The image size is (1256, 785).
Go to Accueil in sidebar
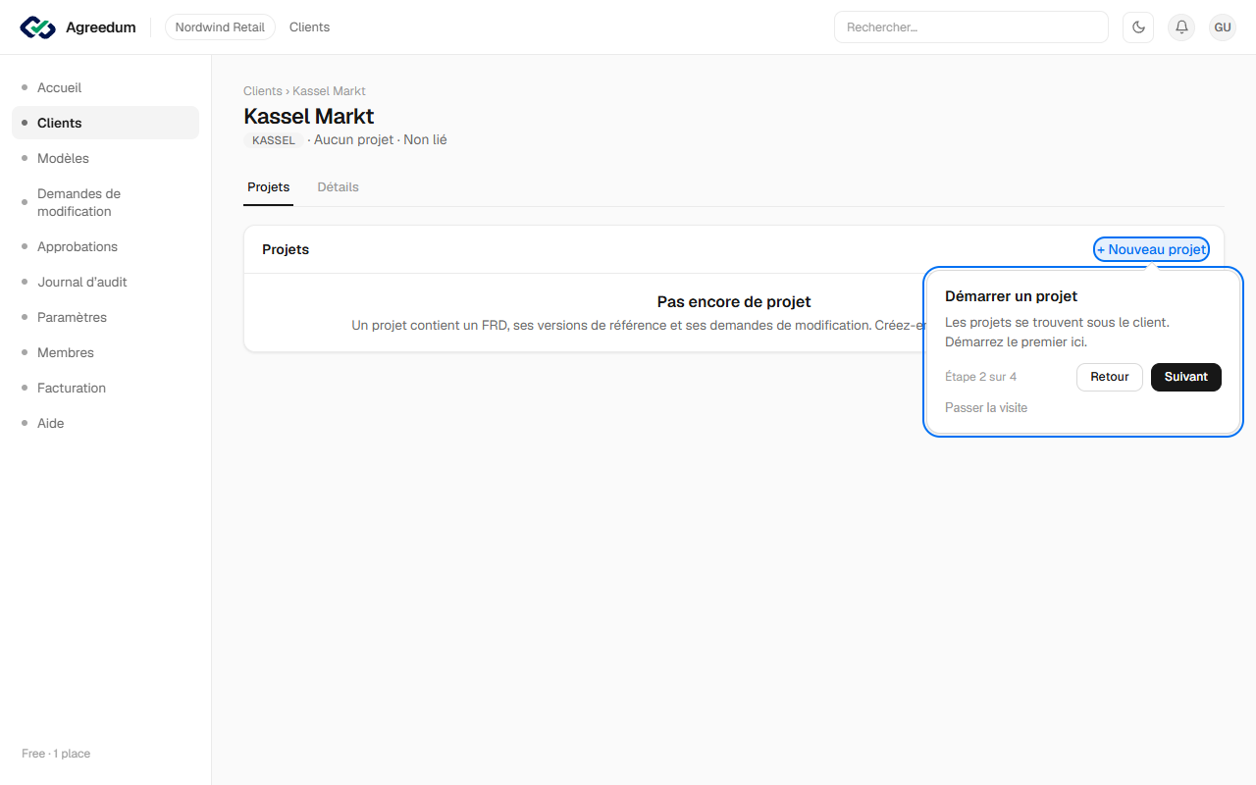(x=105, y=87)
